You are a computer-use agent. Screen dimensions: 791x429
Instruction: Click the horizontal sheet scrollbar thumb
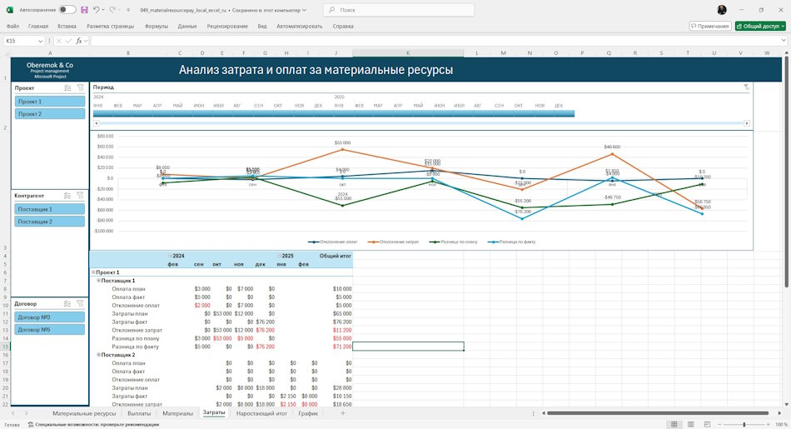coord(658,413)
